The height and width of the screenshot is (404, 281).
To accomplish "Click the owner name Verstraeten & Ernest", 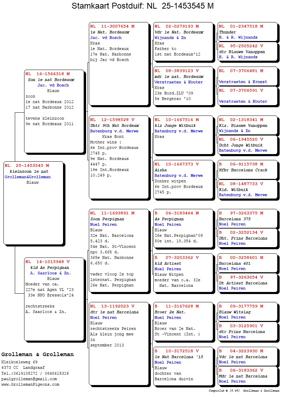I will tap(243, 82).
